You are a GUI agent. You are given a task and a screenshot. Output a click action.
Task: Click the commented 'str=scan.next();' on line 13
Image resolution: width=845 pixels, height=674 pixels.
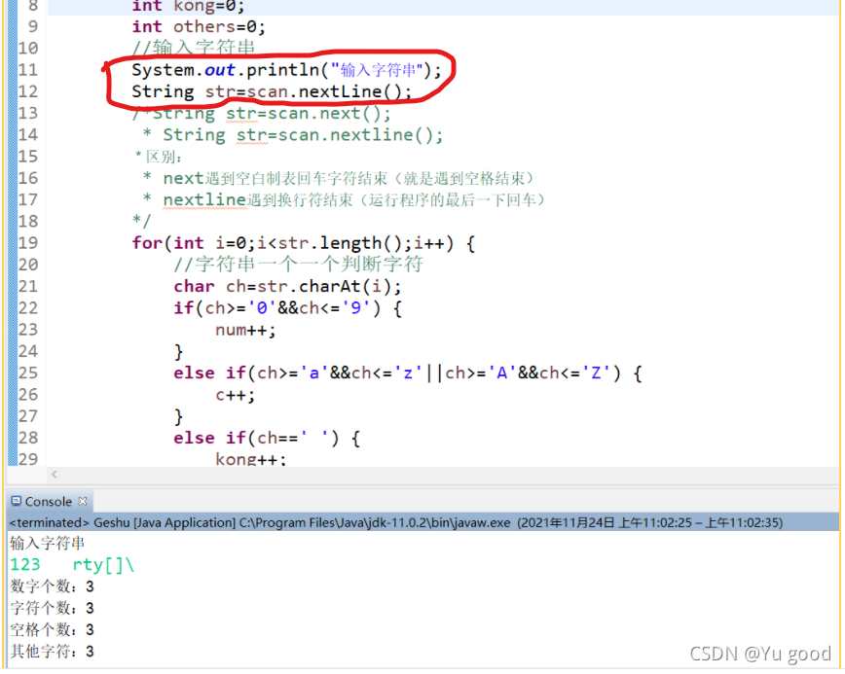(309, 113)
